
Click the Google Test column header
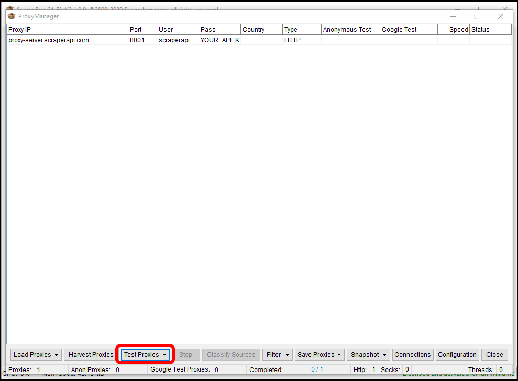pyautogui.click(x=407, y=29)
